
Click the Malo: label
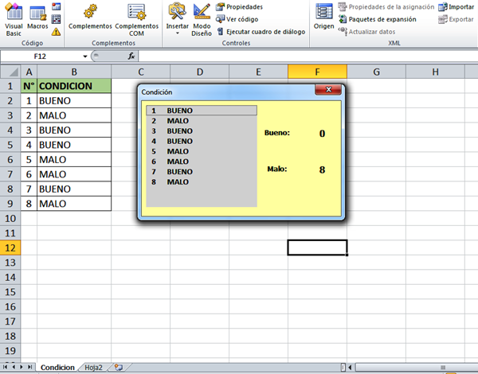pyautogui.click(x=277, y=169)
